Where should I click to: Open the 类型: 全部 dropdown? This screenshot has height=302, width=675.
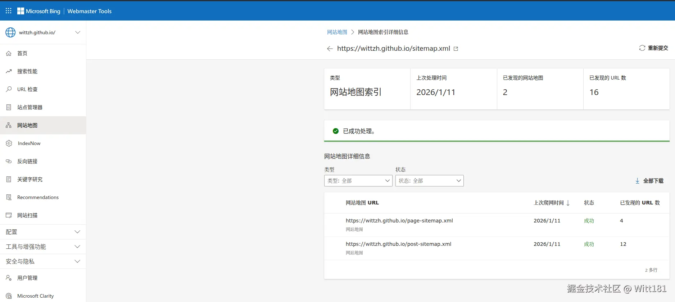(x=358, y=181)
